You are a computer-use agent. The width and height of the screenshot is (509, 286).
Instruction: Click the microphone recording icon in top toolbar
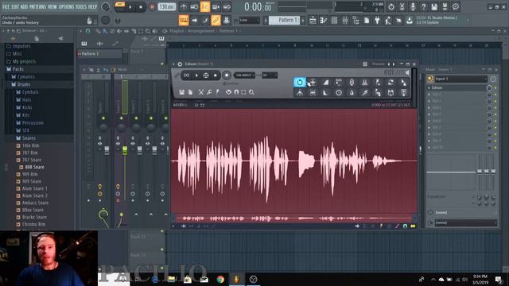(413, 6)
